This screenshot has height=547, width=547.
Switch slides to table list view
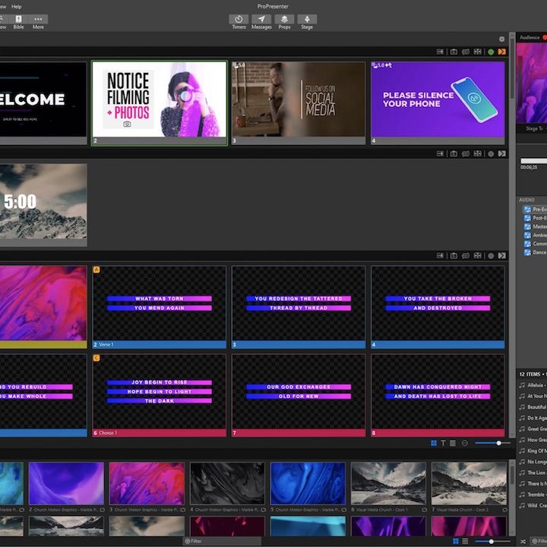[453, 443]
